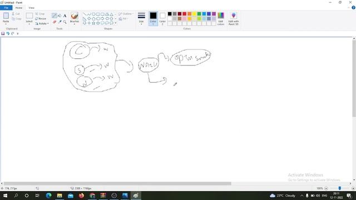Click the Cut button
The height and width of the screenshot is (200, 356).
[16, 14]
